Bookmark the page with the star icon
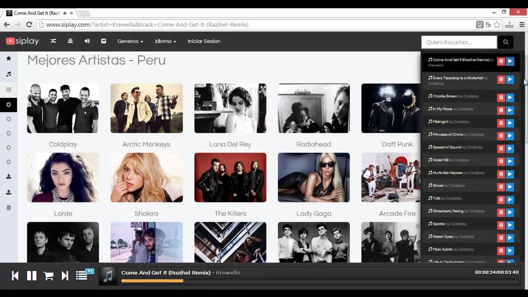The height and width of the screenshot is (297, 528). [x=497, y=25]
